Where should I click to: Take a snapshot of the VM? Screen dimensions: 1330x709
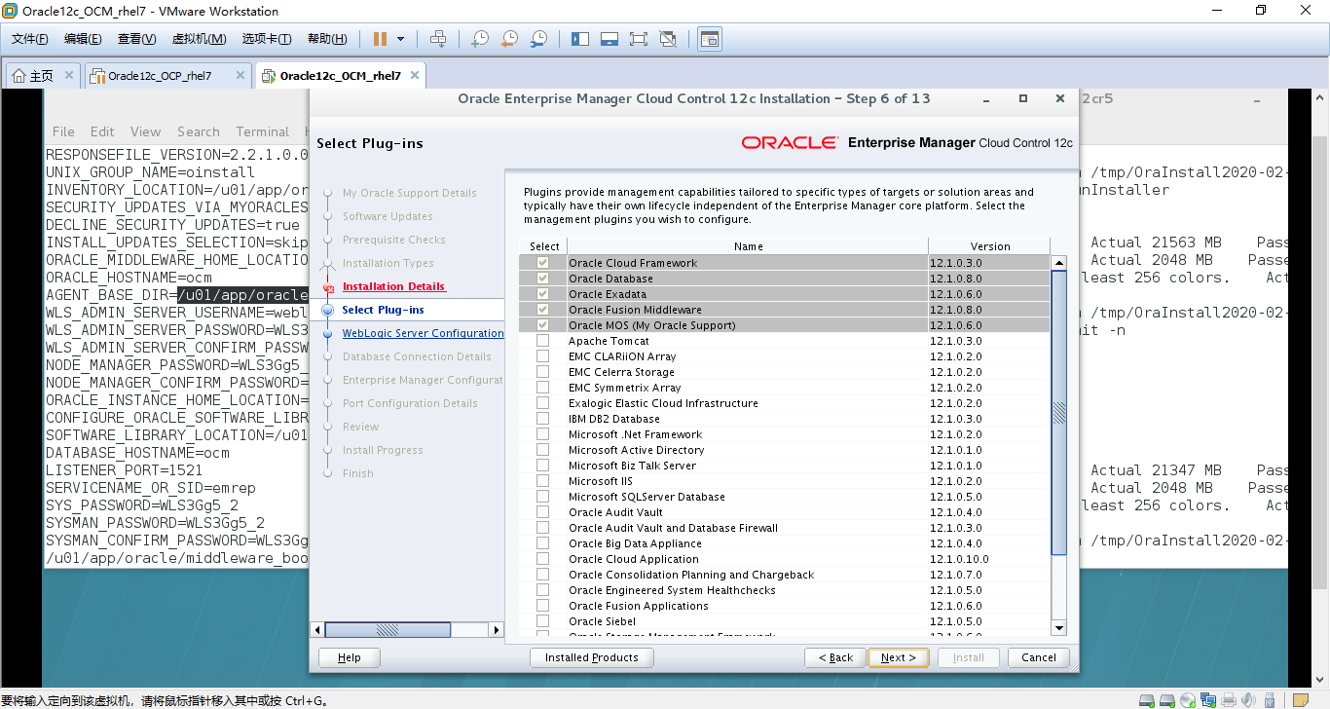coord(480,39)
